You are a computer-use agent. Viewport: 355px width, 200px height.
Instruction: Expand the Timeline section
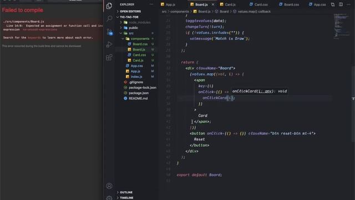[126, 198]
